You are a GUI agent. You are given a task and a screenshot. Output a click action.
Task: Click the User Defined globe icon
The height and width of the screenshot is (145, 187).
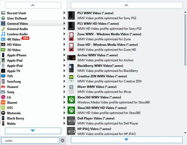(3, 18)
